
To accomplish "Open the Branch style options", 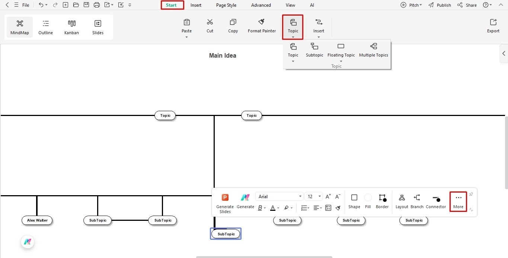I will tap(416, 201).
